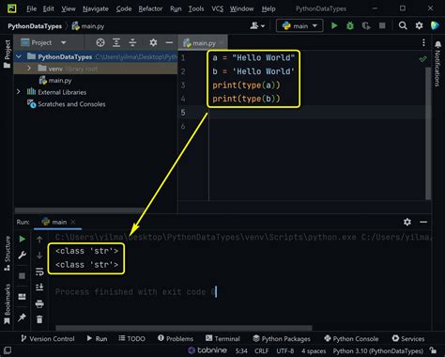The width and height of the screenshot is (445, 357).
Task: Collapse the PythonDataTypes root folder
Action: 19,56
